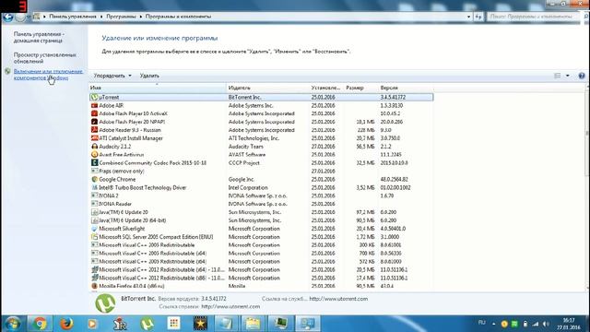
Task: Select Microsoft Visual C++ 2012 Redistributable (x64)
Action: pyautogui.click(x=261, y=269)
